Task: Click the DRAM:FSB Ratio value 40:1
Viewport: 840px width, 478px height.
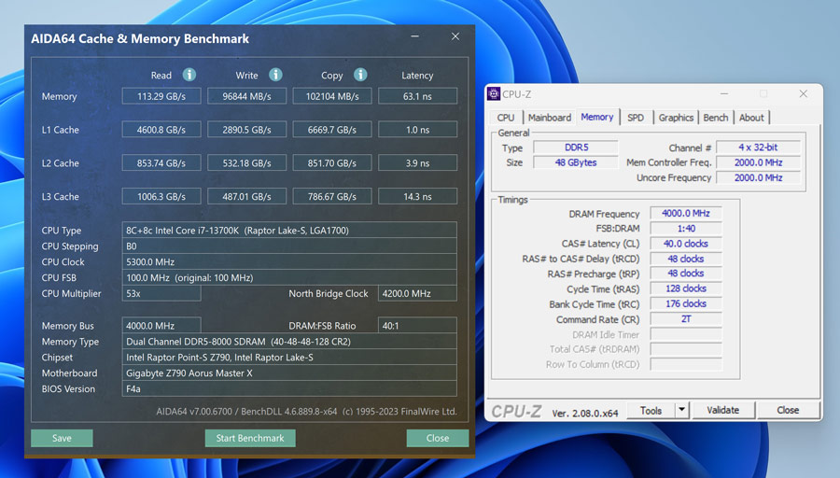Action: (417, 325)
